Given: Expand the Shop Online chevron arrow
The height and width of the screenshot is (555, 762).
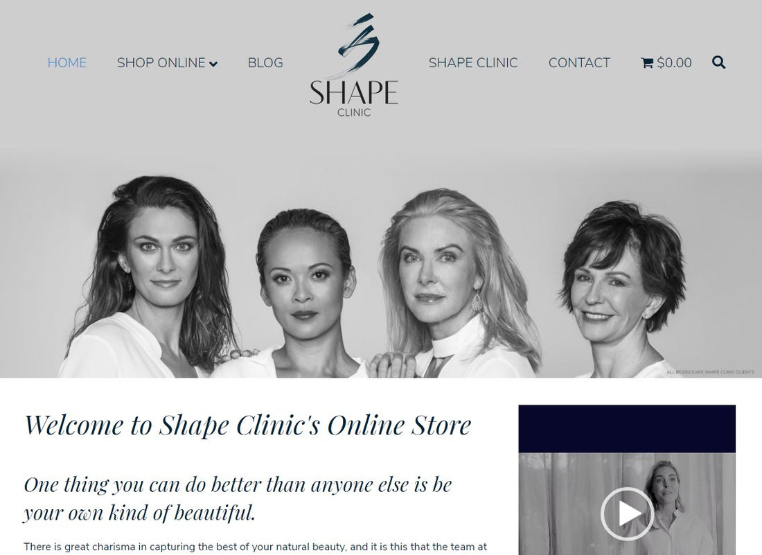Looking at the screenshot, I should pyautogui.click(x=213, y=64).
